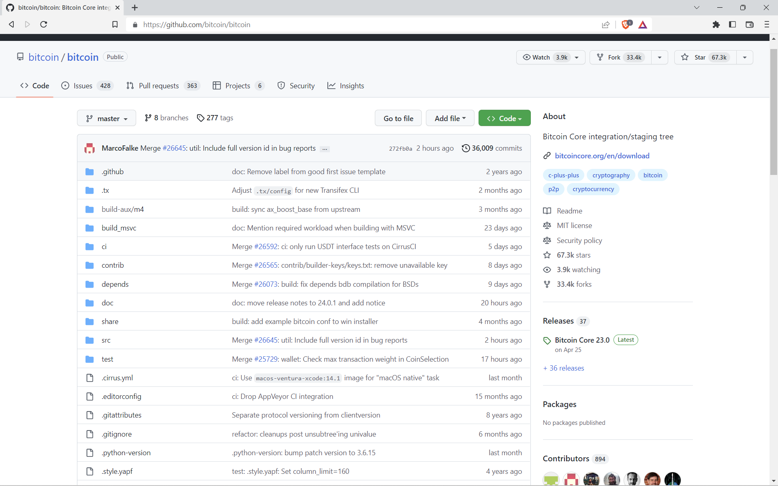Image resolution: width=778 pixels, height=486 pixels.
Task: Bookmark the page using the address bar star
Action: (x=115, y=24)
